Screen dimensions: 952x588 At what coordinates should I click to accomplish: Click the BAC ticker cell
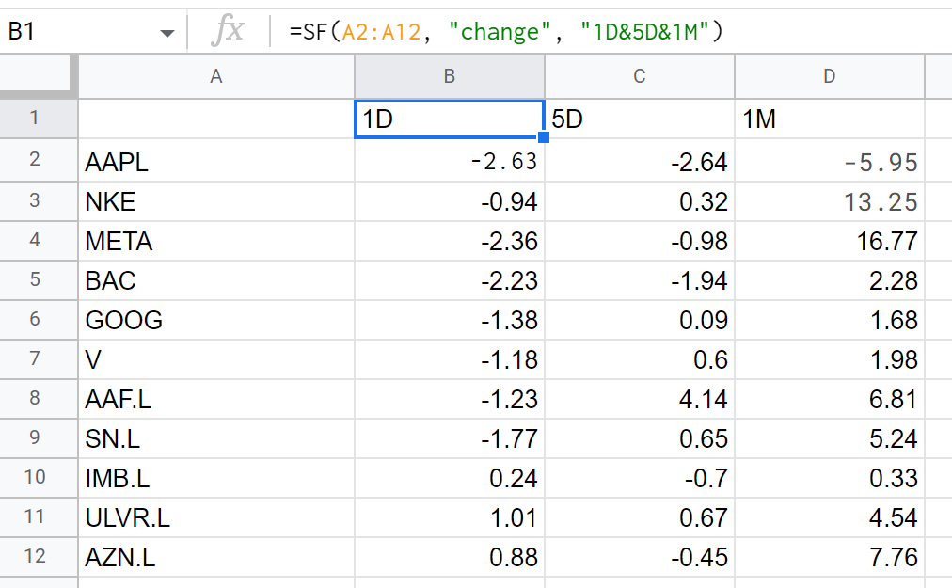pos(216,280)
